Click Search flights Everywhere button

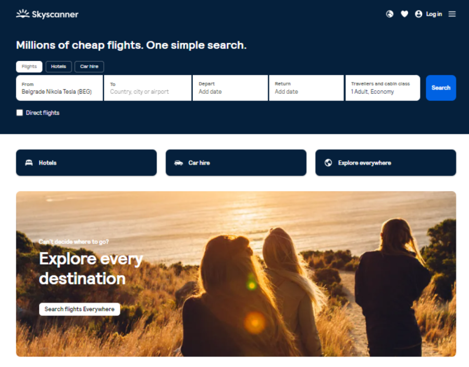(x=80, y=309)
